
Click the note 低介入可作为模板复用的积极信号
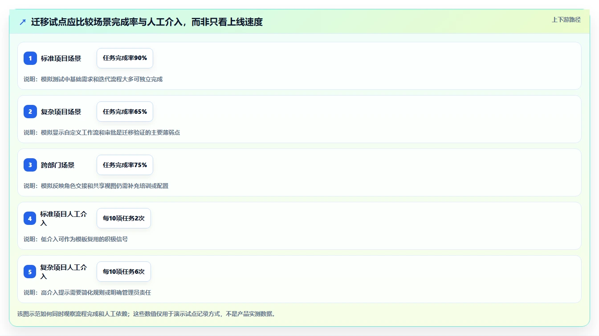[76, 239]
